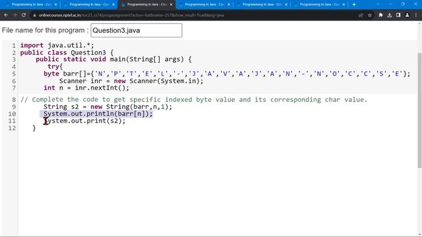This screenshot has width=422, height=237.
Task: Click the 'public class Question3' line
Action: coord(67,53)
